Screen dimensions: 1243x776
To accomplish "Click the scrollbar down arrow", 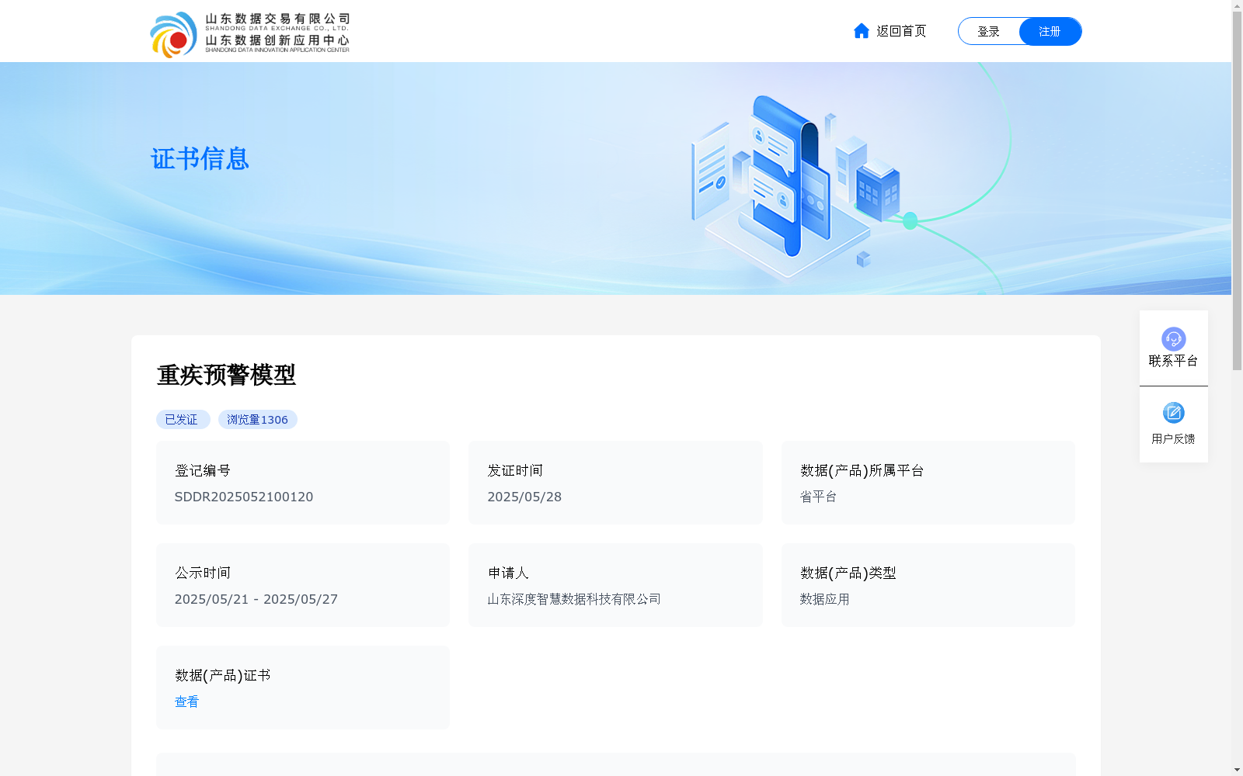I will 1237,770.
